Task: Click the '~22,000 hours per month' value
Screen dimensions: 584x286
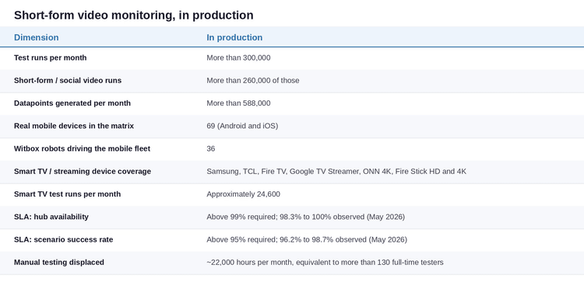Action: 325,262
